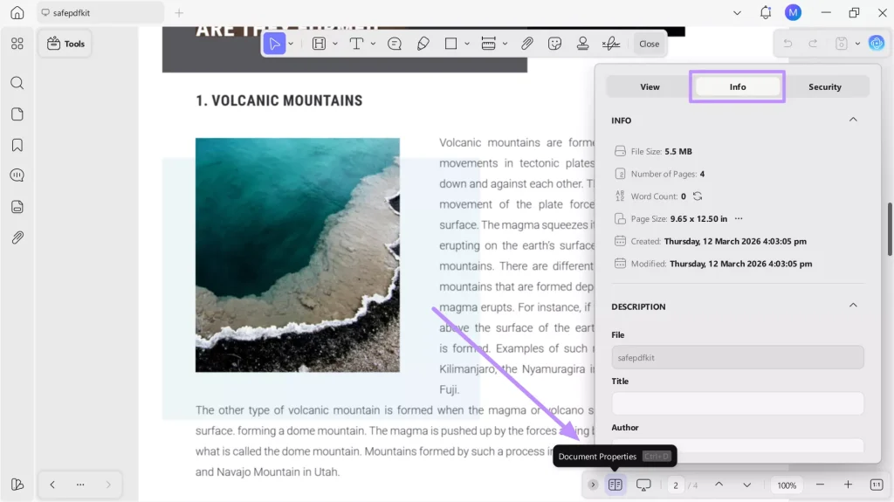Zoom in with the plus button
The width and height of the screenshot is (894, 502).
848,485
